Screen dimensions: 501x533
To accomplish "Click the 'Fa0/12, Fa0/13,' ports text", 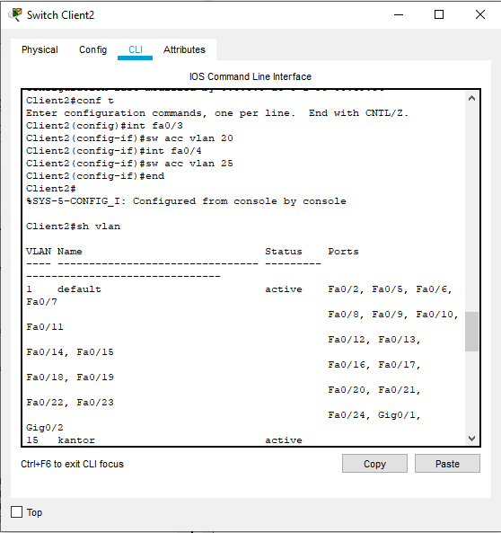I will tap(374, 340).
